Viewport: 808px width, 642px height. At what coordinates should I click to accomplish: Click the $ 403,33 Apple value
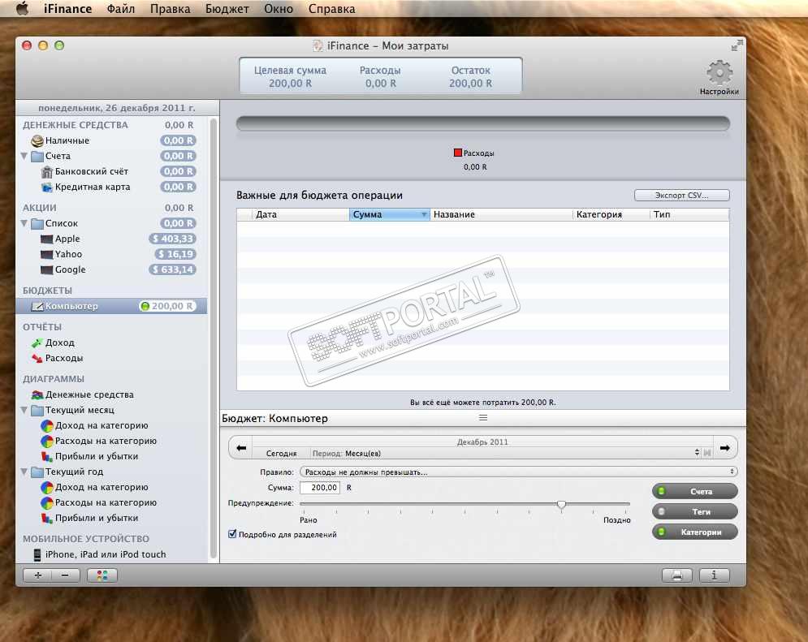pos(173,239)
